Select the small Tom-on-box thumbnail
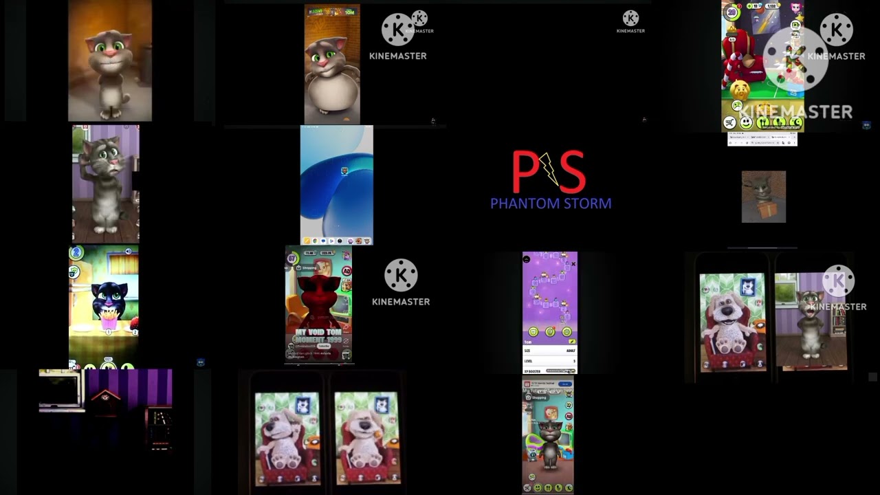 tap(764, 197)
